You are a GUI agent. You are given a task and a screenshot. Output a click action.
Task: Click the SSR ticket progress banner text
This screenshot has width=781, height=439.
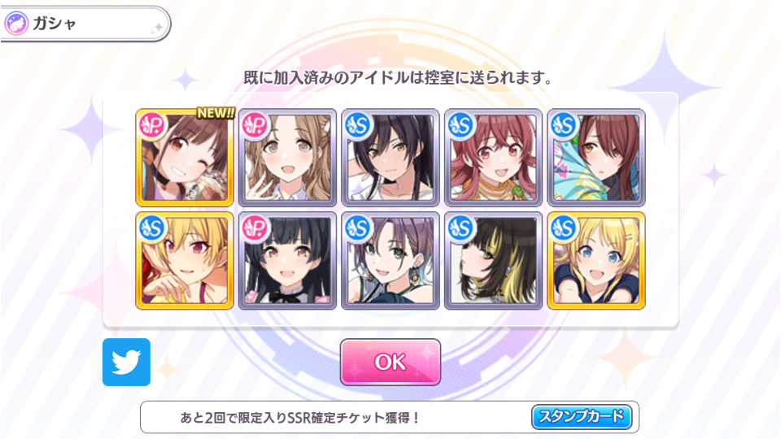[300, 417]
